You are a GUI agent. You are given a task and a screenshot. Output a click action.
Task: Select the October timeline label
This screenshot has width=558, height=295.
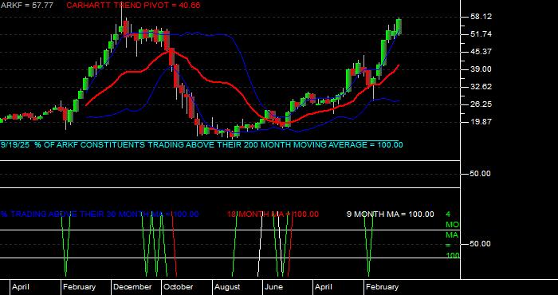pos(179,287)
